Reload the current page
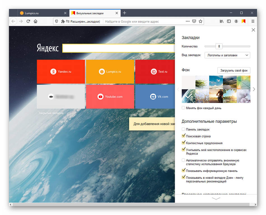This screenshot has width=266, height=215. point(28,21)
